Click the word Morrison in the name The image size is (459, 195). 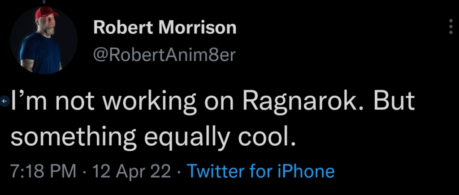(197, 28)
